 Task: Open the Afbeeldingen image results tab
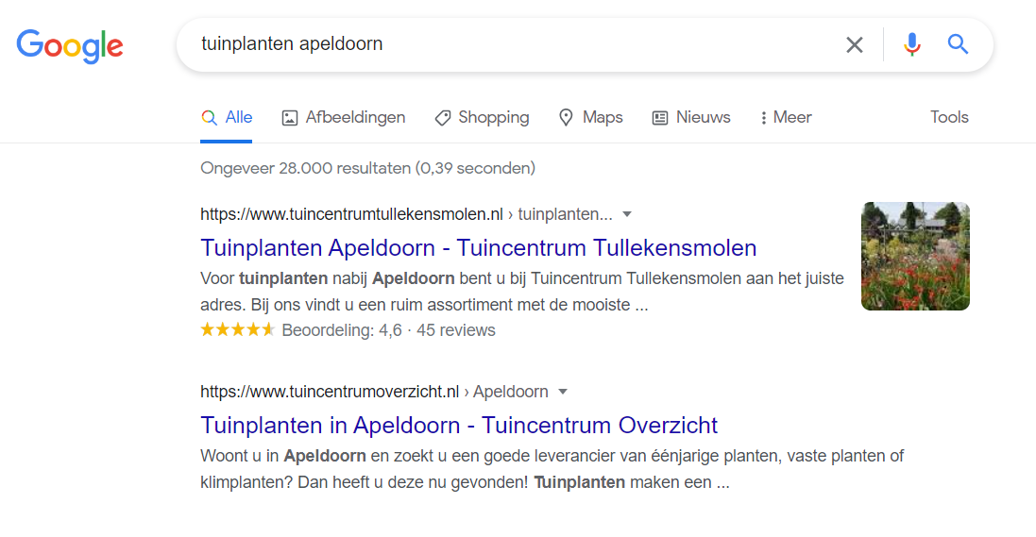(344, 117)
